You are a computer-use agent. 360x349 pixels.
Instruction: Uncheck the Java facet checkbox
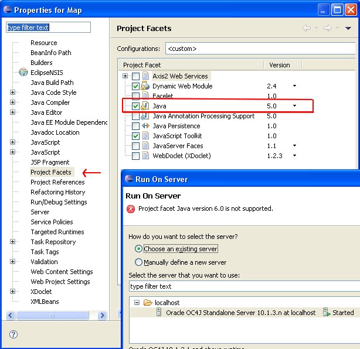coord(135,106)
